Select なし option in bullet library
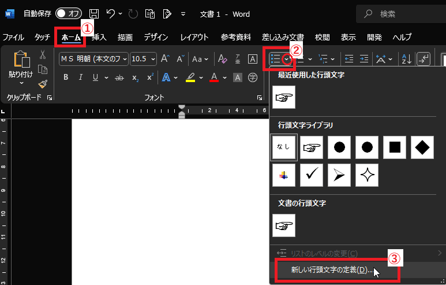This screenshot has height=285, width=446. tap(284, 147)
